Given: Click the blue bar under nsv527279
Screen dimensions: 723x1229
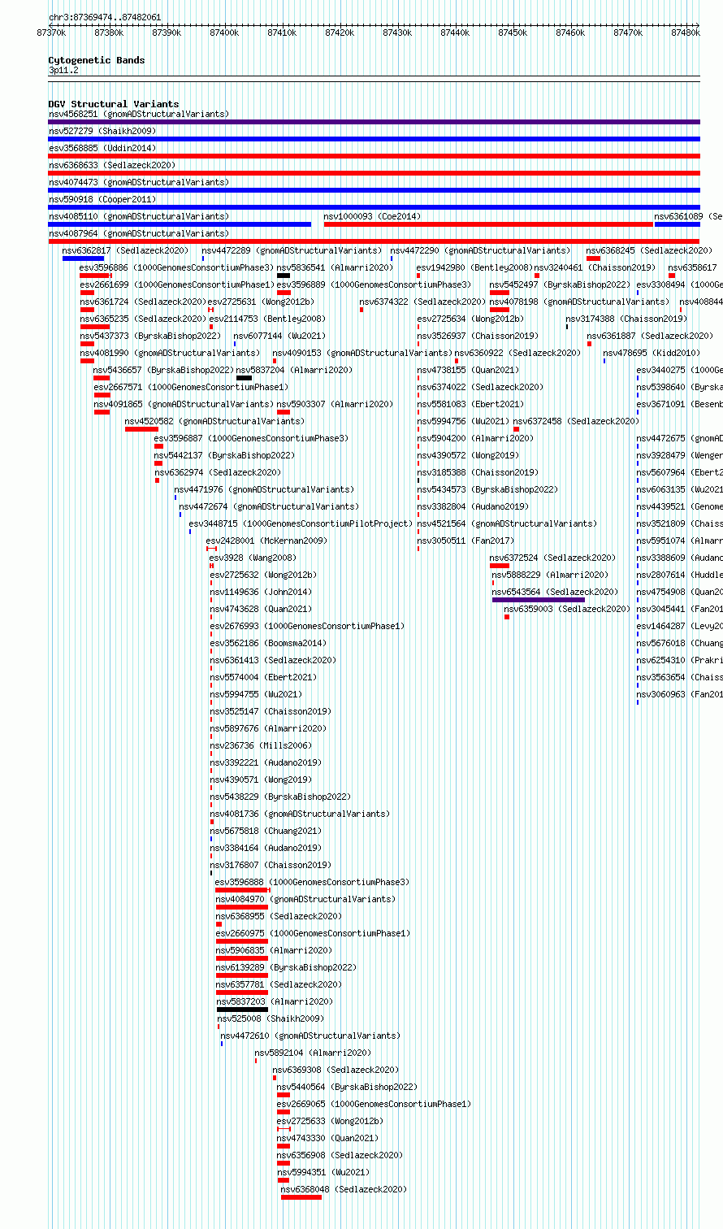Looking at the screenshot, I should (x=374, y=139).
